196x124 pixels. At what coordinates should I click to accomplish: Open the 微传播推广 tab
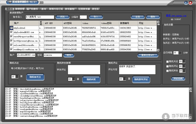click(71, 9)
